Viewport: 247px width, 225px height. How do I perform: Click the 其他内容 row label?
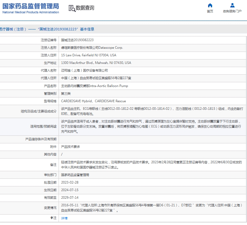[50, 154]
